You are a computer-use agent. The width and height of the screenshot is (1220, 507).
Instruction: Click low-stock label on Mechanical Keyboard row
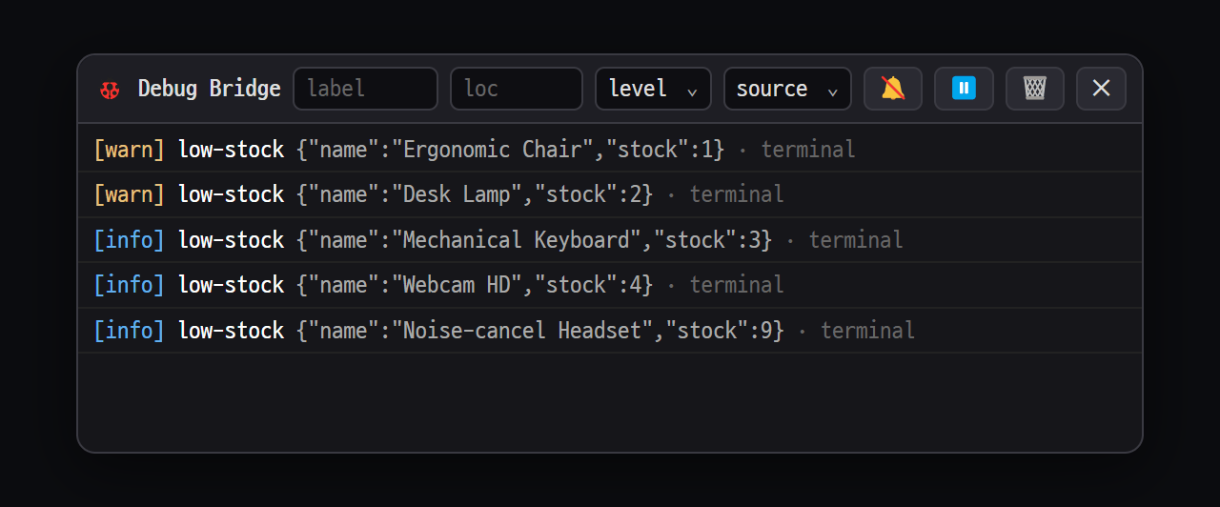point(232,240)
